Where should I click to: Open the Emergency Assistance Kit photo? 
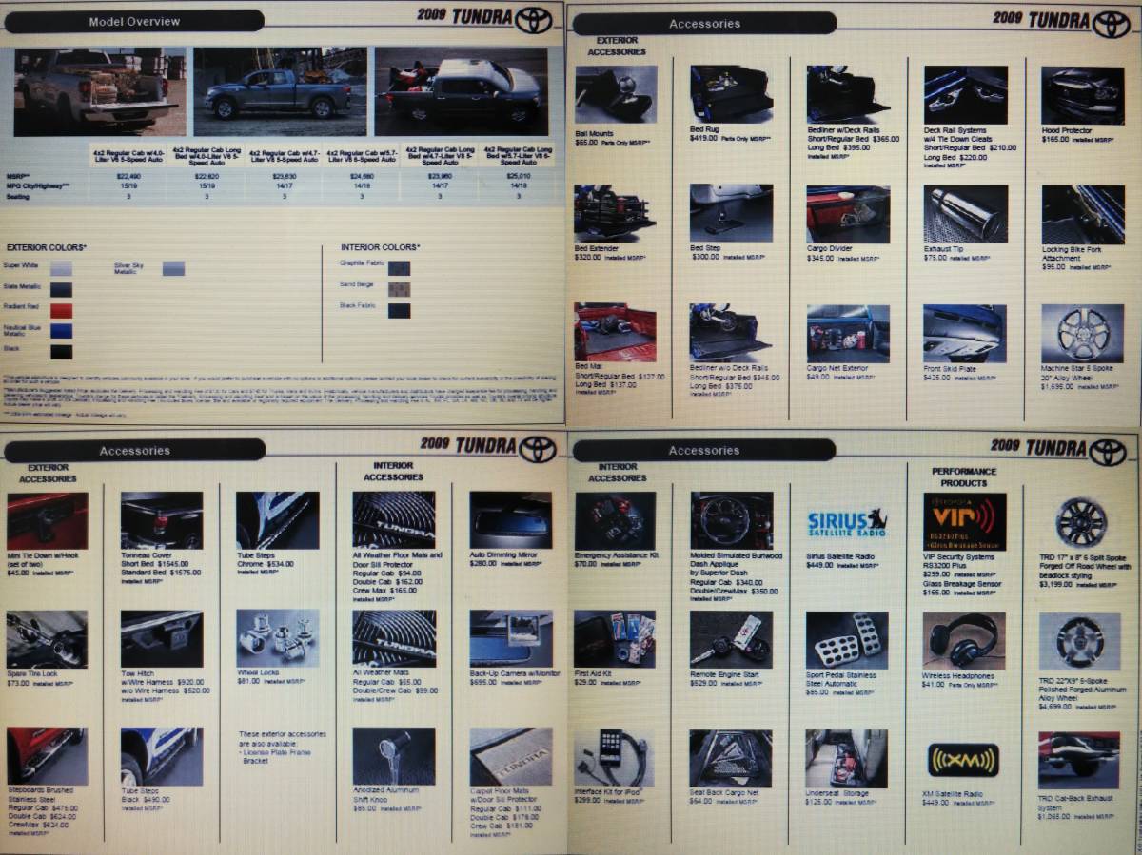pyautogui.click(x=615, y=521)
